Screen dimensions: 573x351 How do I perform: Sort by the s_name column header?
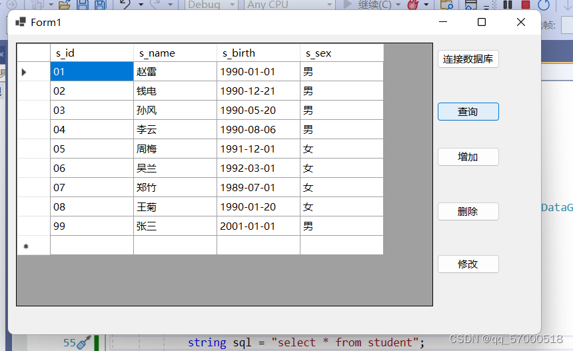click(x=175, y=53)
